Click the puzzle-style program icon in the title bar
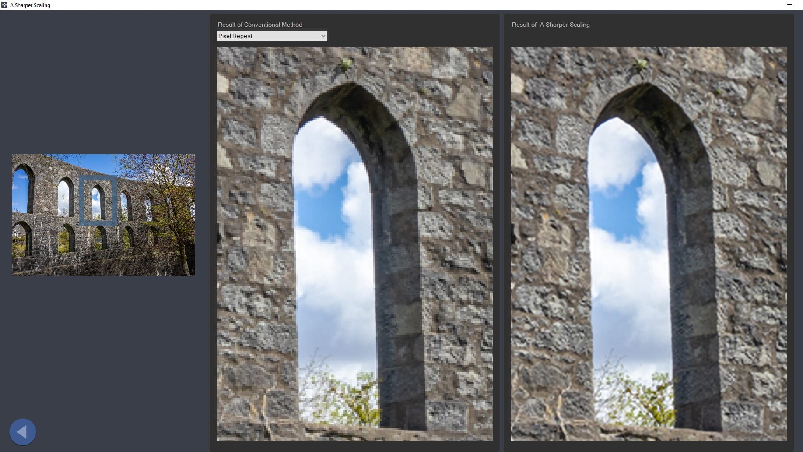 4,5
